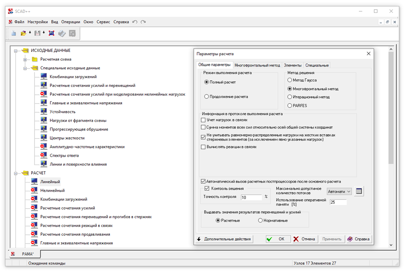Select the Продолжение расчета option
This screenshot has width=405, height=271.
pyautogui.click(x=206, y=96)
